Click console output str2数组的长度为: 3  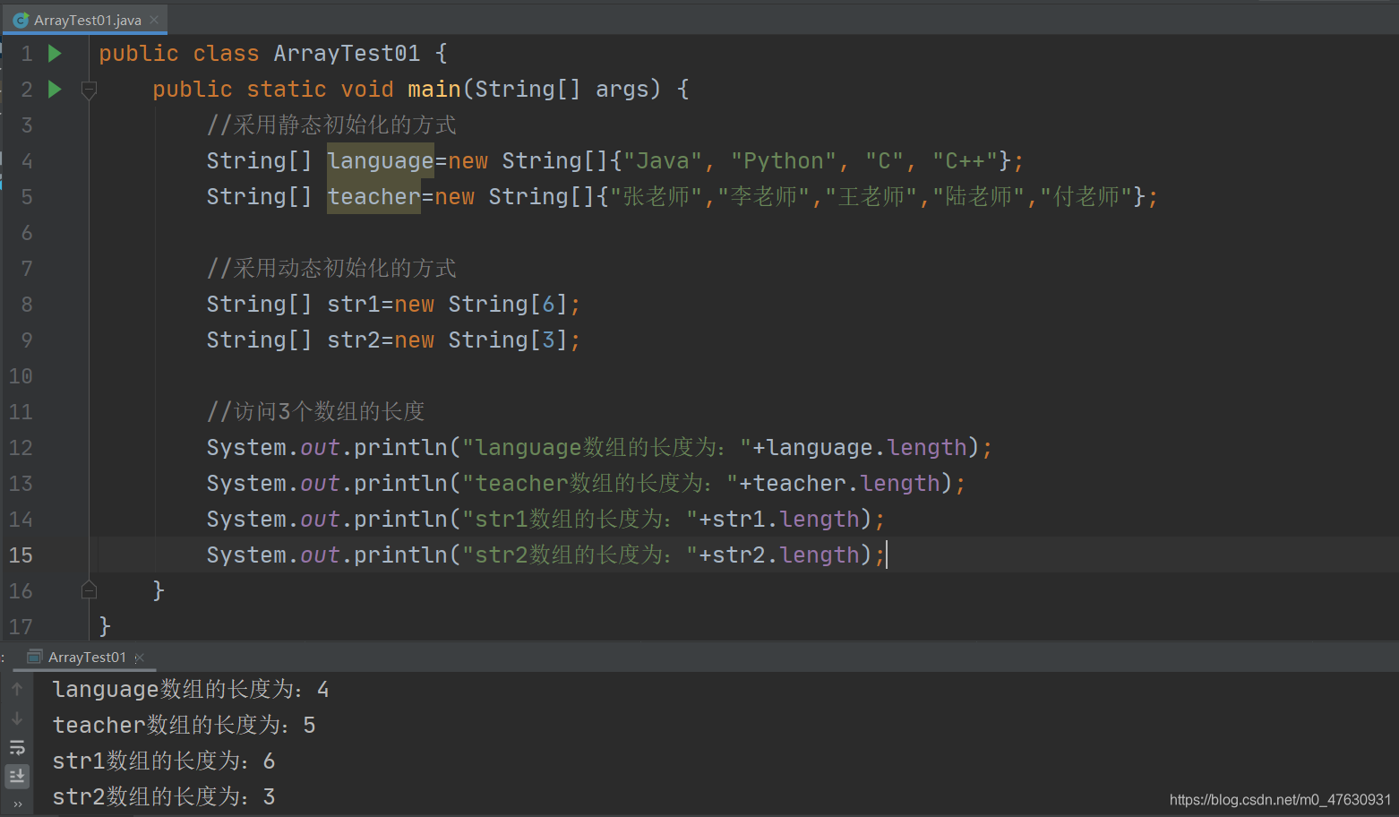(x=164, y=797)
